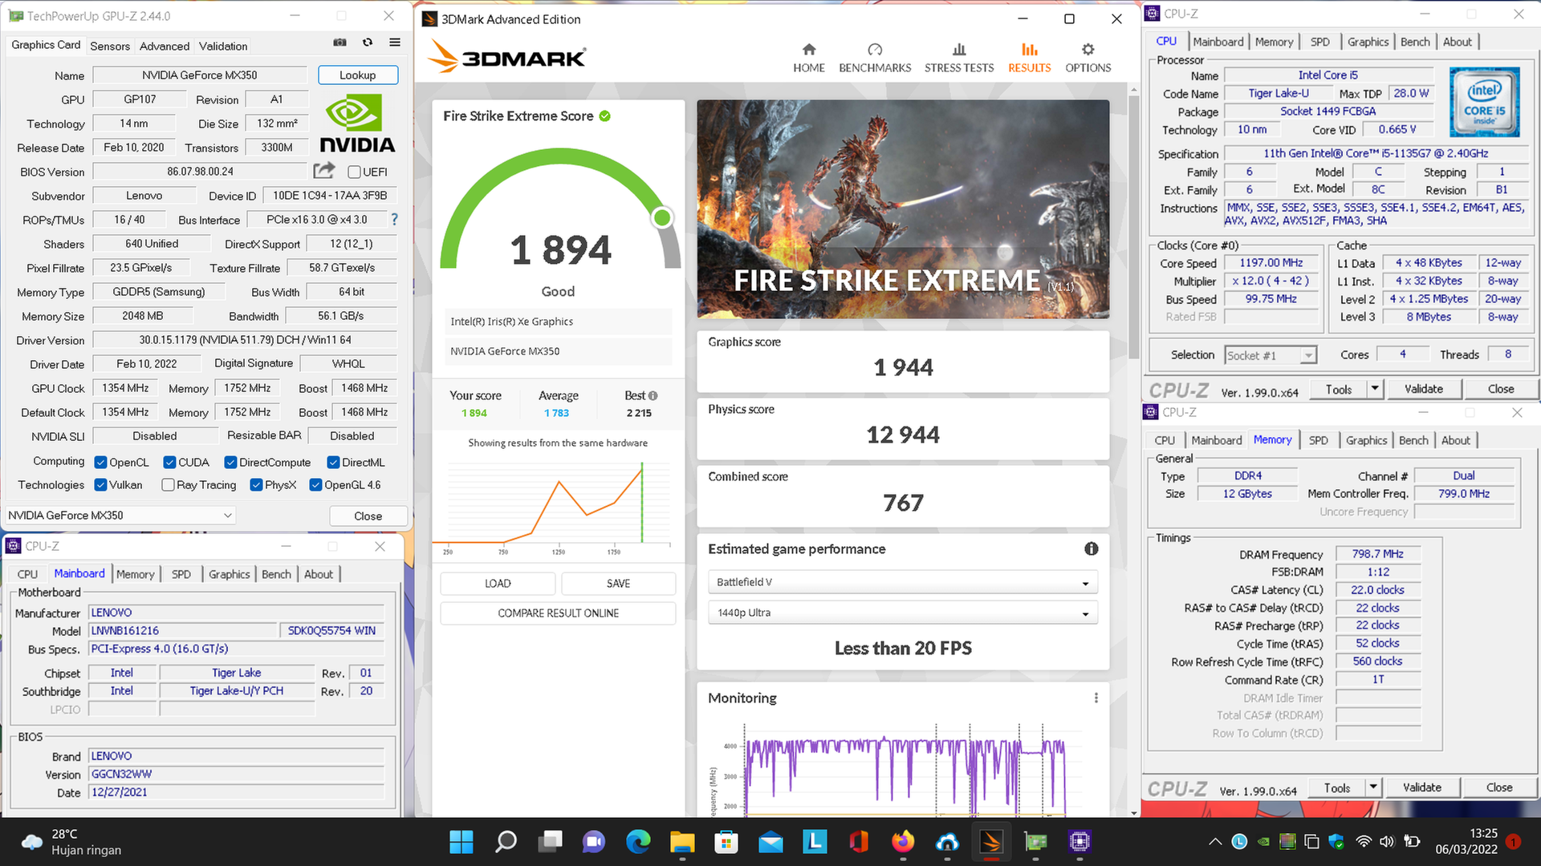Open Microsoft Store from taskbar

726,841
